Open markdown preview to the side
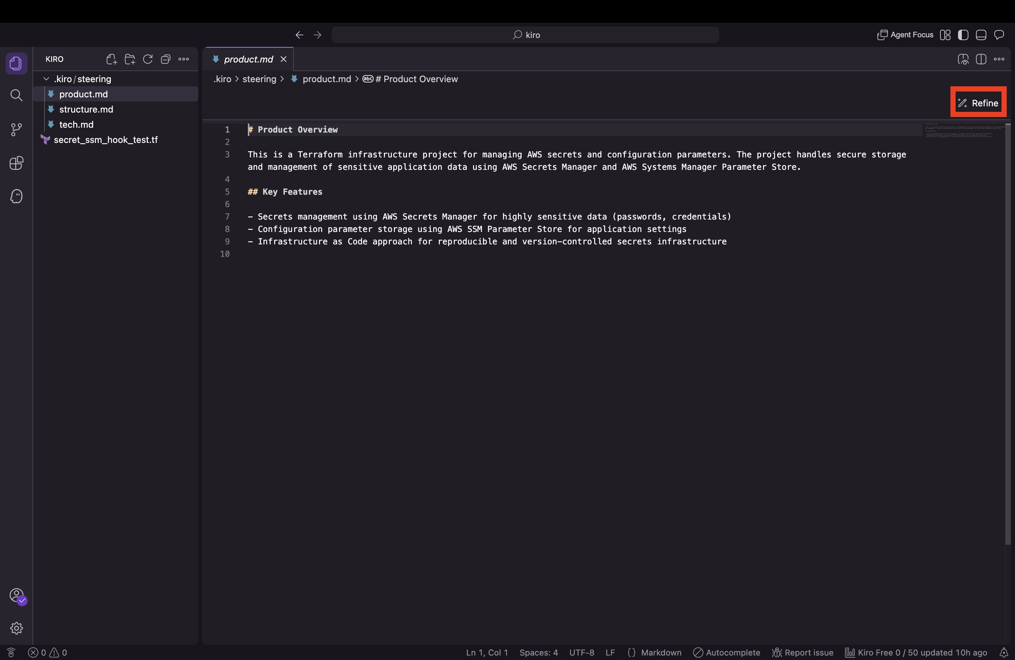 coord(963,59)
